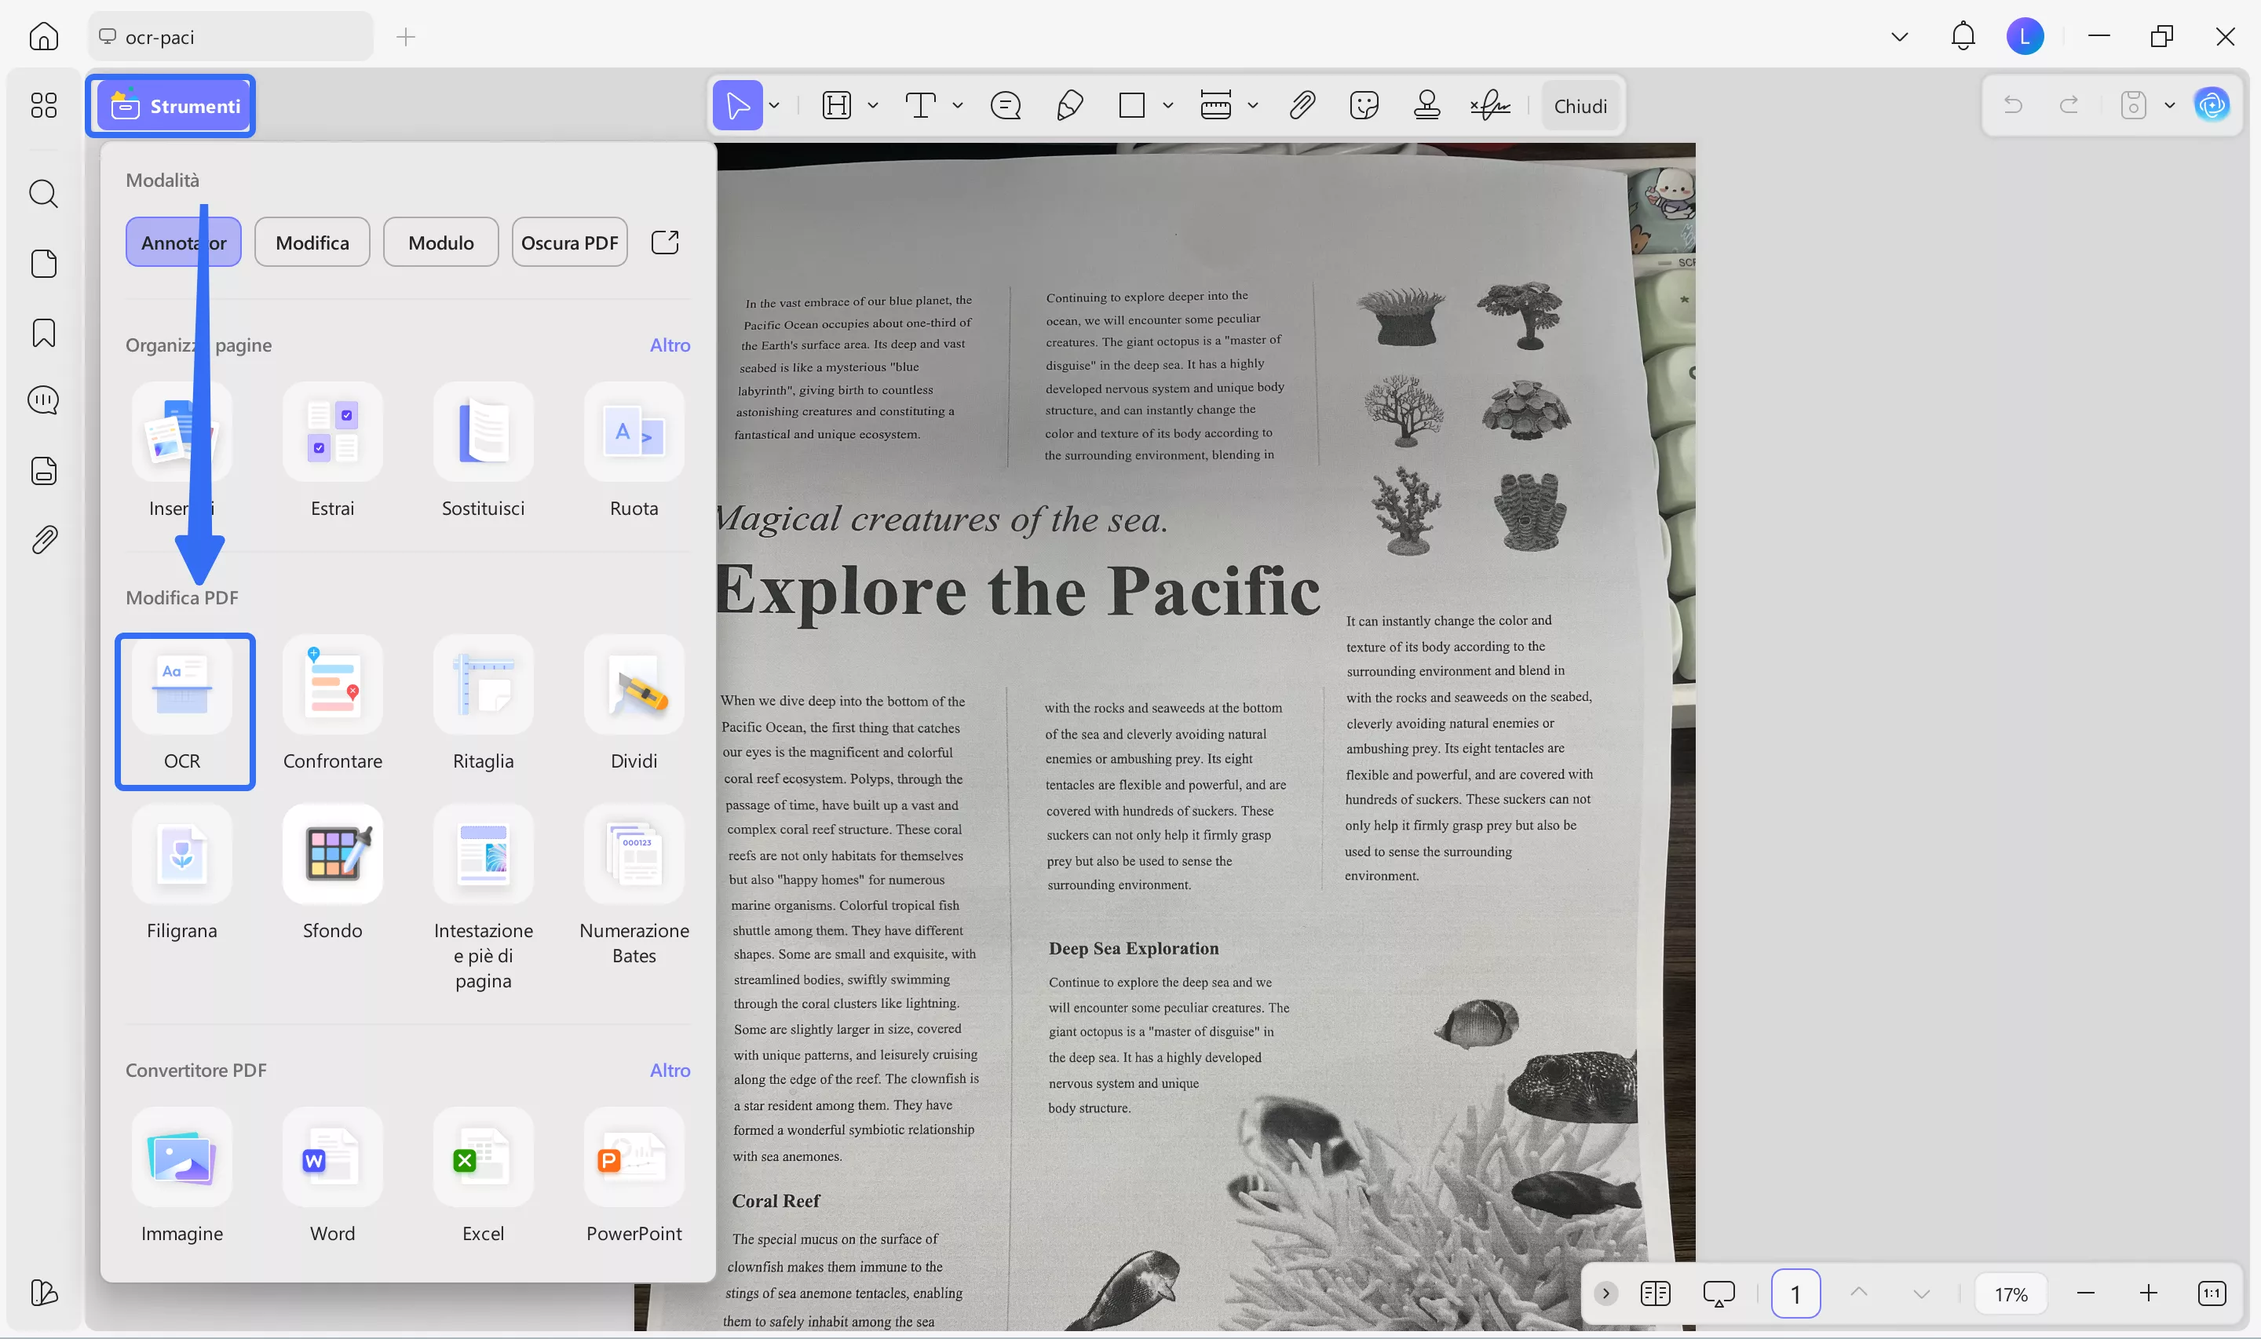
Task: Select the ocr-paci document tab
Action: pyautogui.click(x=230, y=37)
